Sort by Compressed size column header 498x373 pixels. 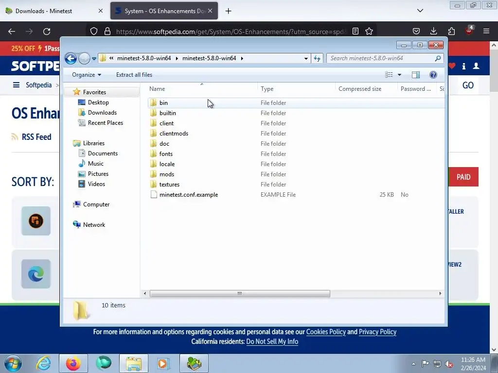pos(360,89)
